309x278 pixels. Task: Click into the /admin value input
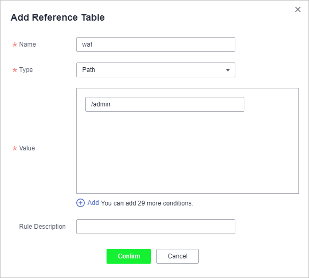pos(165,104)
